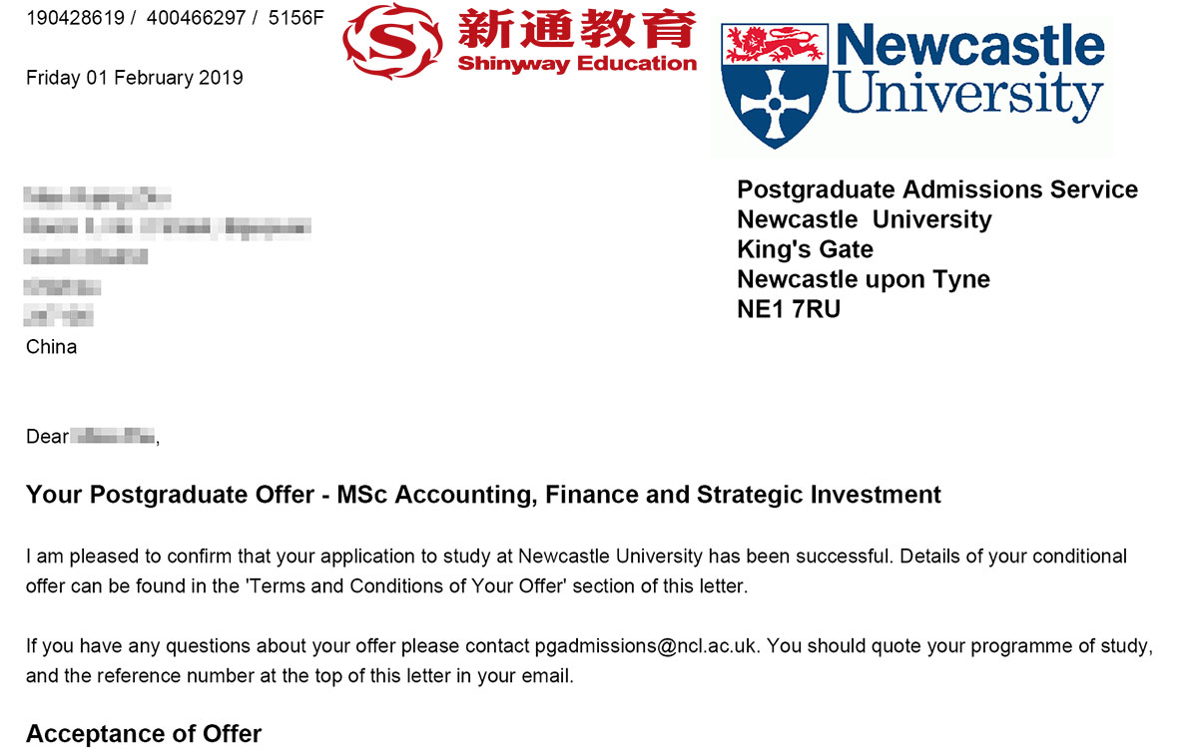Click the Newcastle upon Tyne address line
This screenshot has height=753, width=1196.
(x=864, y=279)
